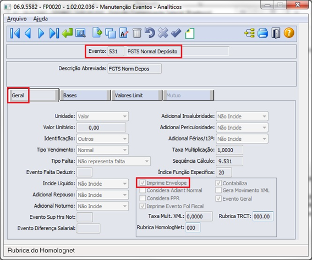Click the Descrição Abreviada field

point(134,69)
